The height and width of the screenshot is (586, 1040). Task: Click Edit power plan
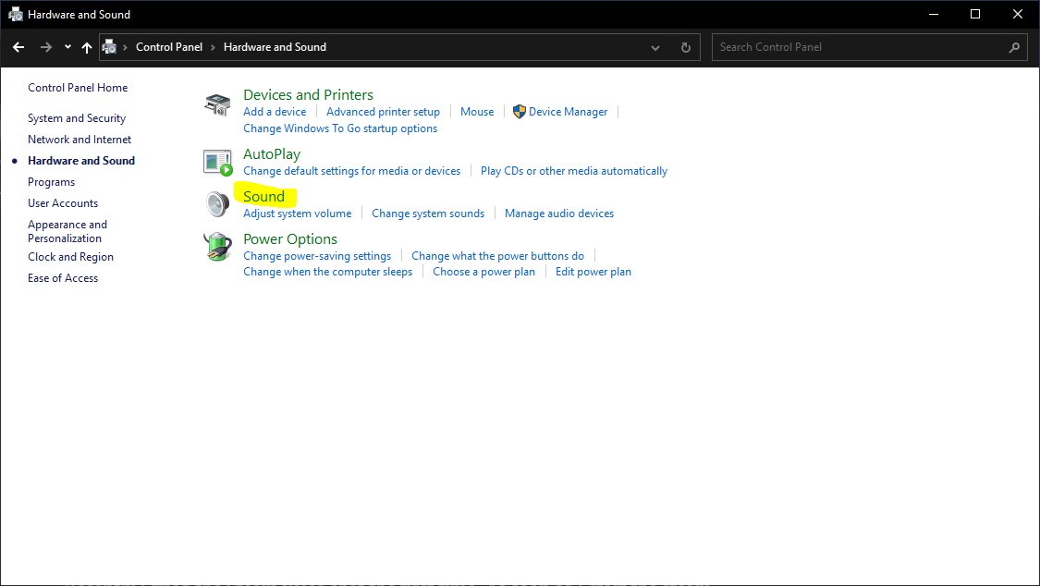tap(593, 272)
